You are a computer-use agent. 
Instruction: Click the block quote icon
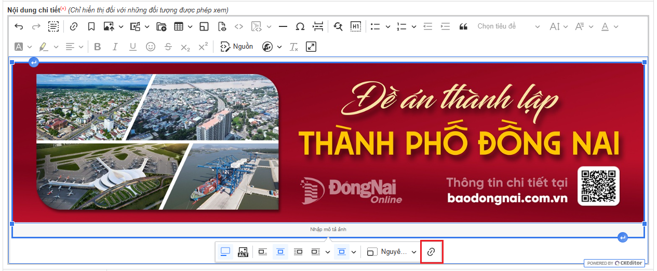(x=463, y=26)
